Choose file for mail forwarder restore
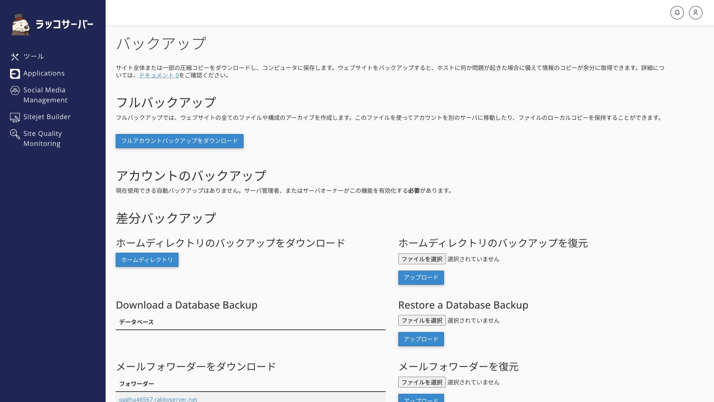The width and height of the screenshot is (714, 402). (x=422, y=382)
